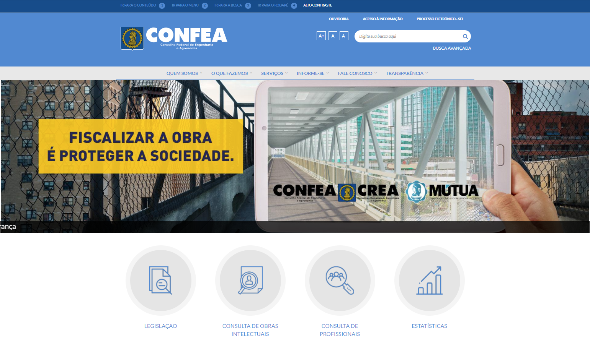
Task: Click the Busca Avançada link
Action: [452, 48]
